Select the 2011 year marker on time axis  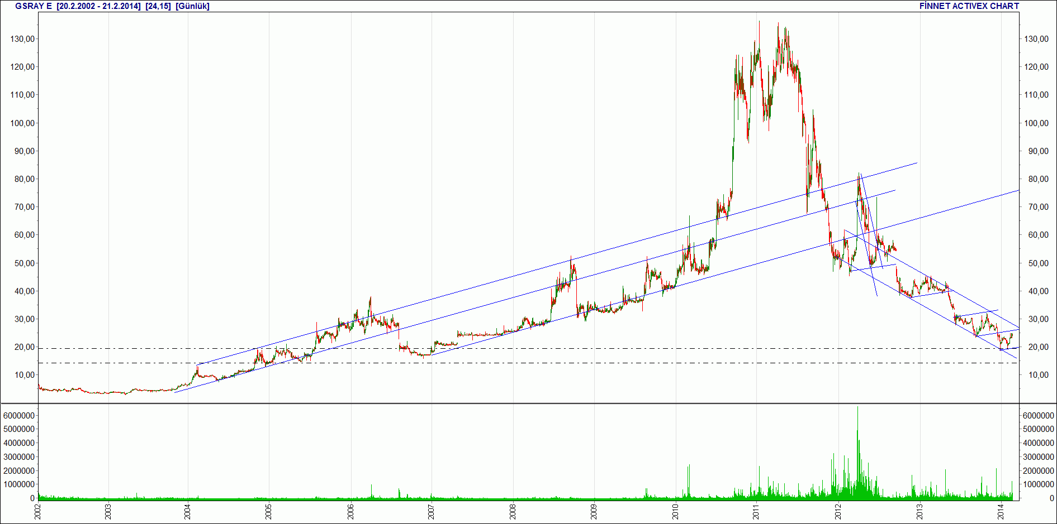tap(756, 512)
